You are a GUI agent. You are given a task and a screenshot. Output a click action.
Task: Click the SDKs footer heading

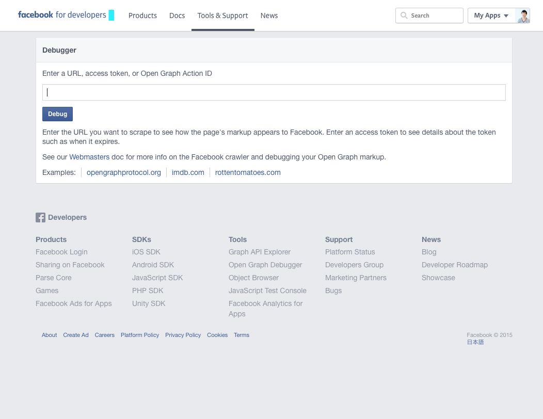click(x=141, y=239)
